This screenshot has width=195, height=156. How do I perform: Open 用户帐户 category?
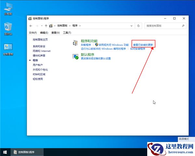click(x=38, y=65)
